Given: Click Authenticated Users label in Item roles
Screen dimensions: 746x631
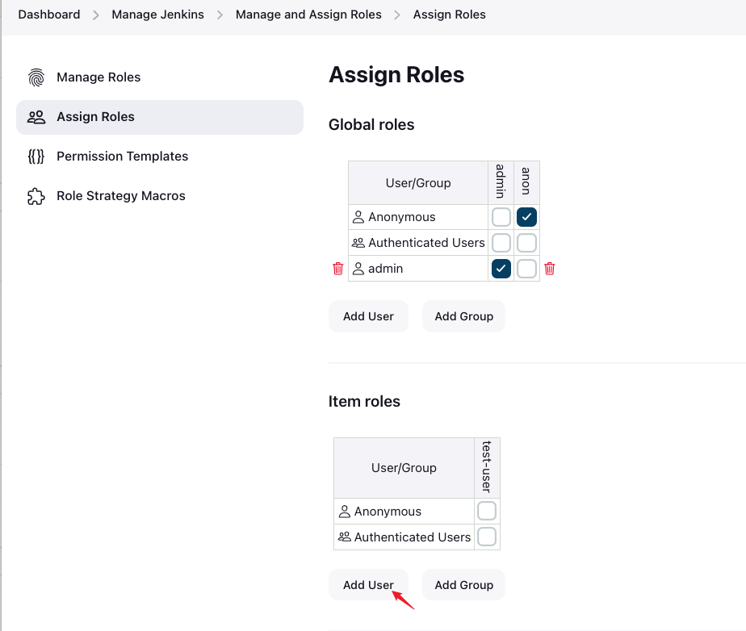Looking at the screenshot, I should pos(413,537).
